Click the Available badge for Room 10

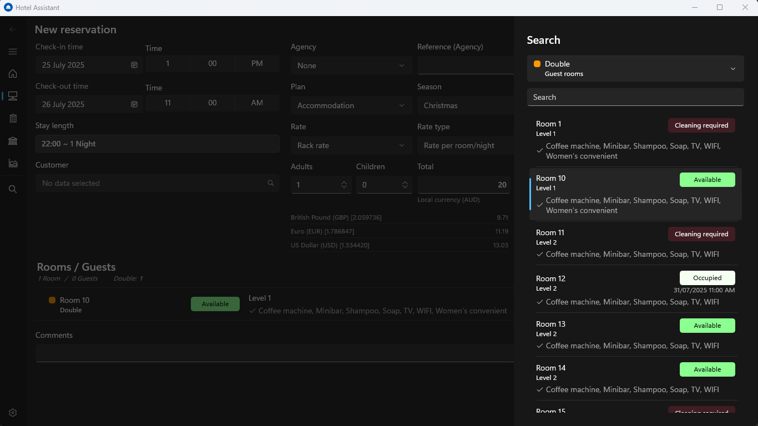click(x=707, y=180)
